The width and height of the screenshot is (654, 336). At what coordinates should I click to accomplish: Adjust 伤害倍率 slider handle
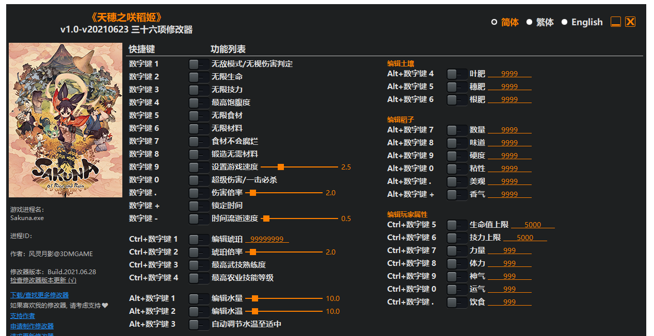pos(253,193)
